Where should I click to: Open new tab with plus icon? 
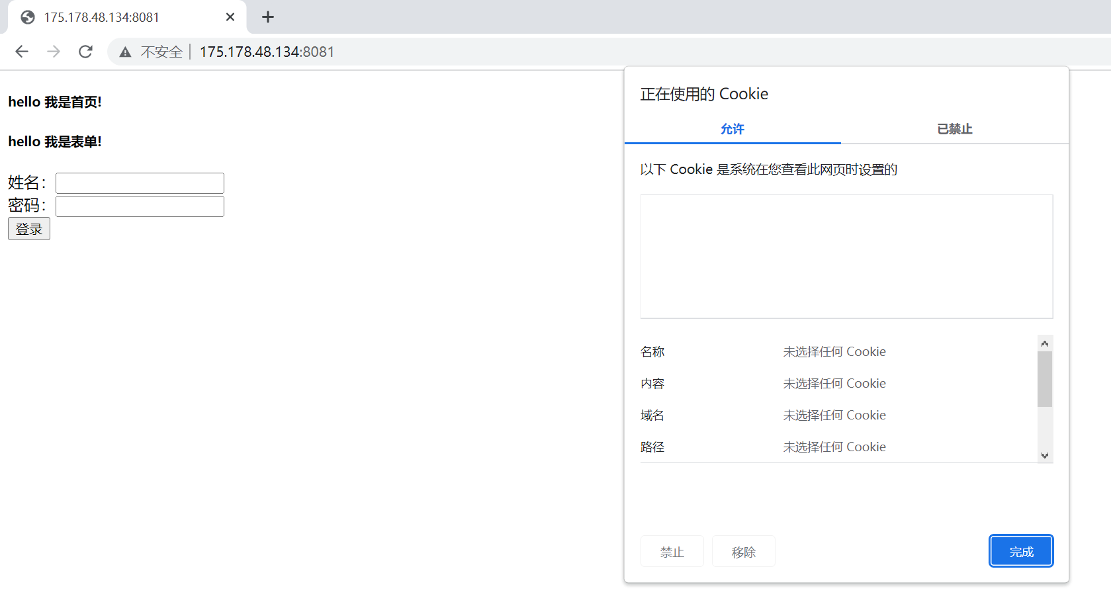[x=268, y=17]
